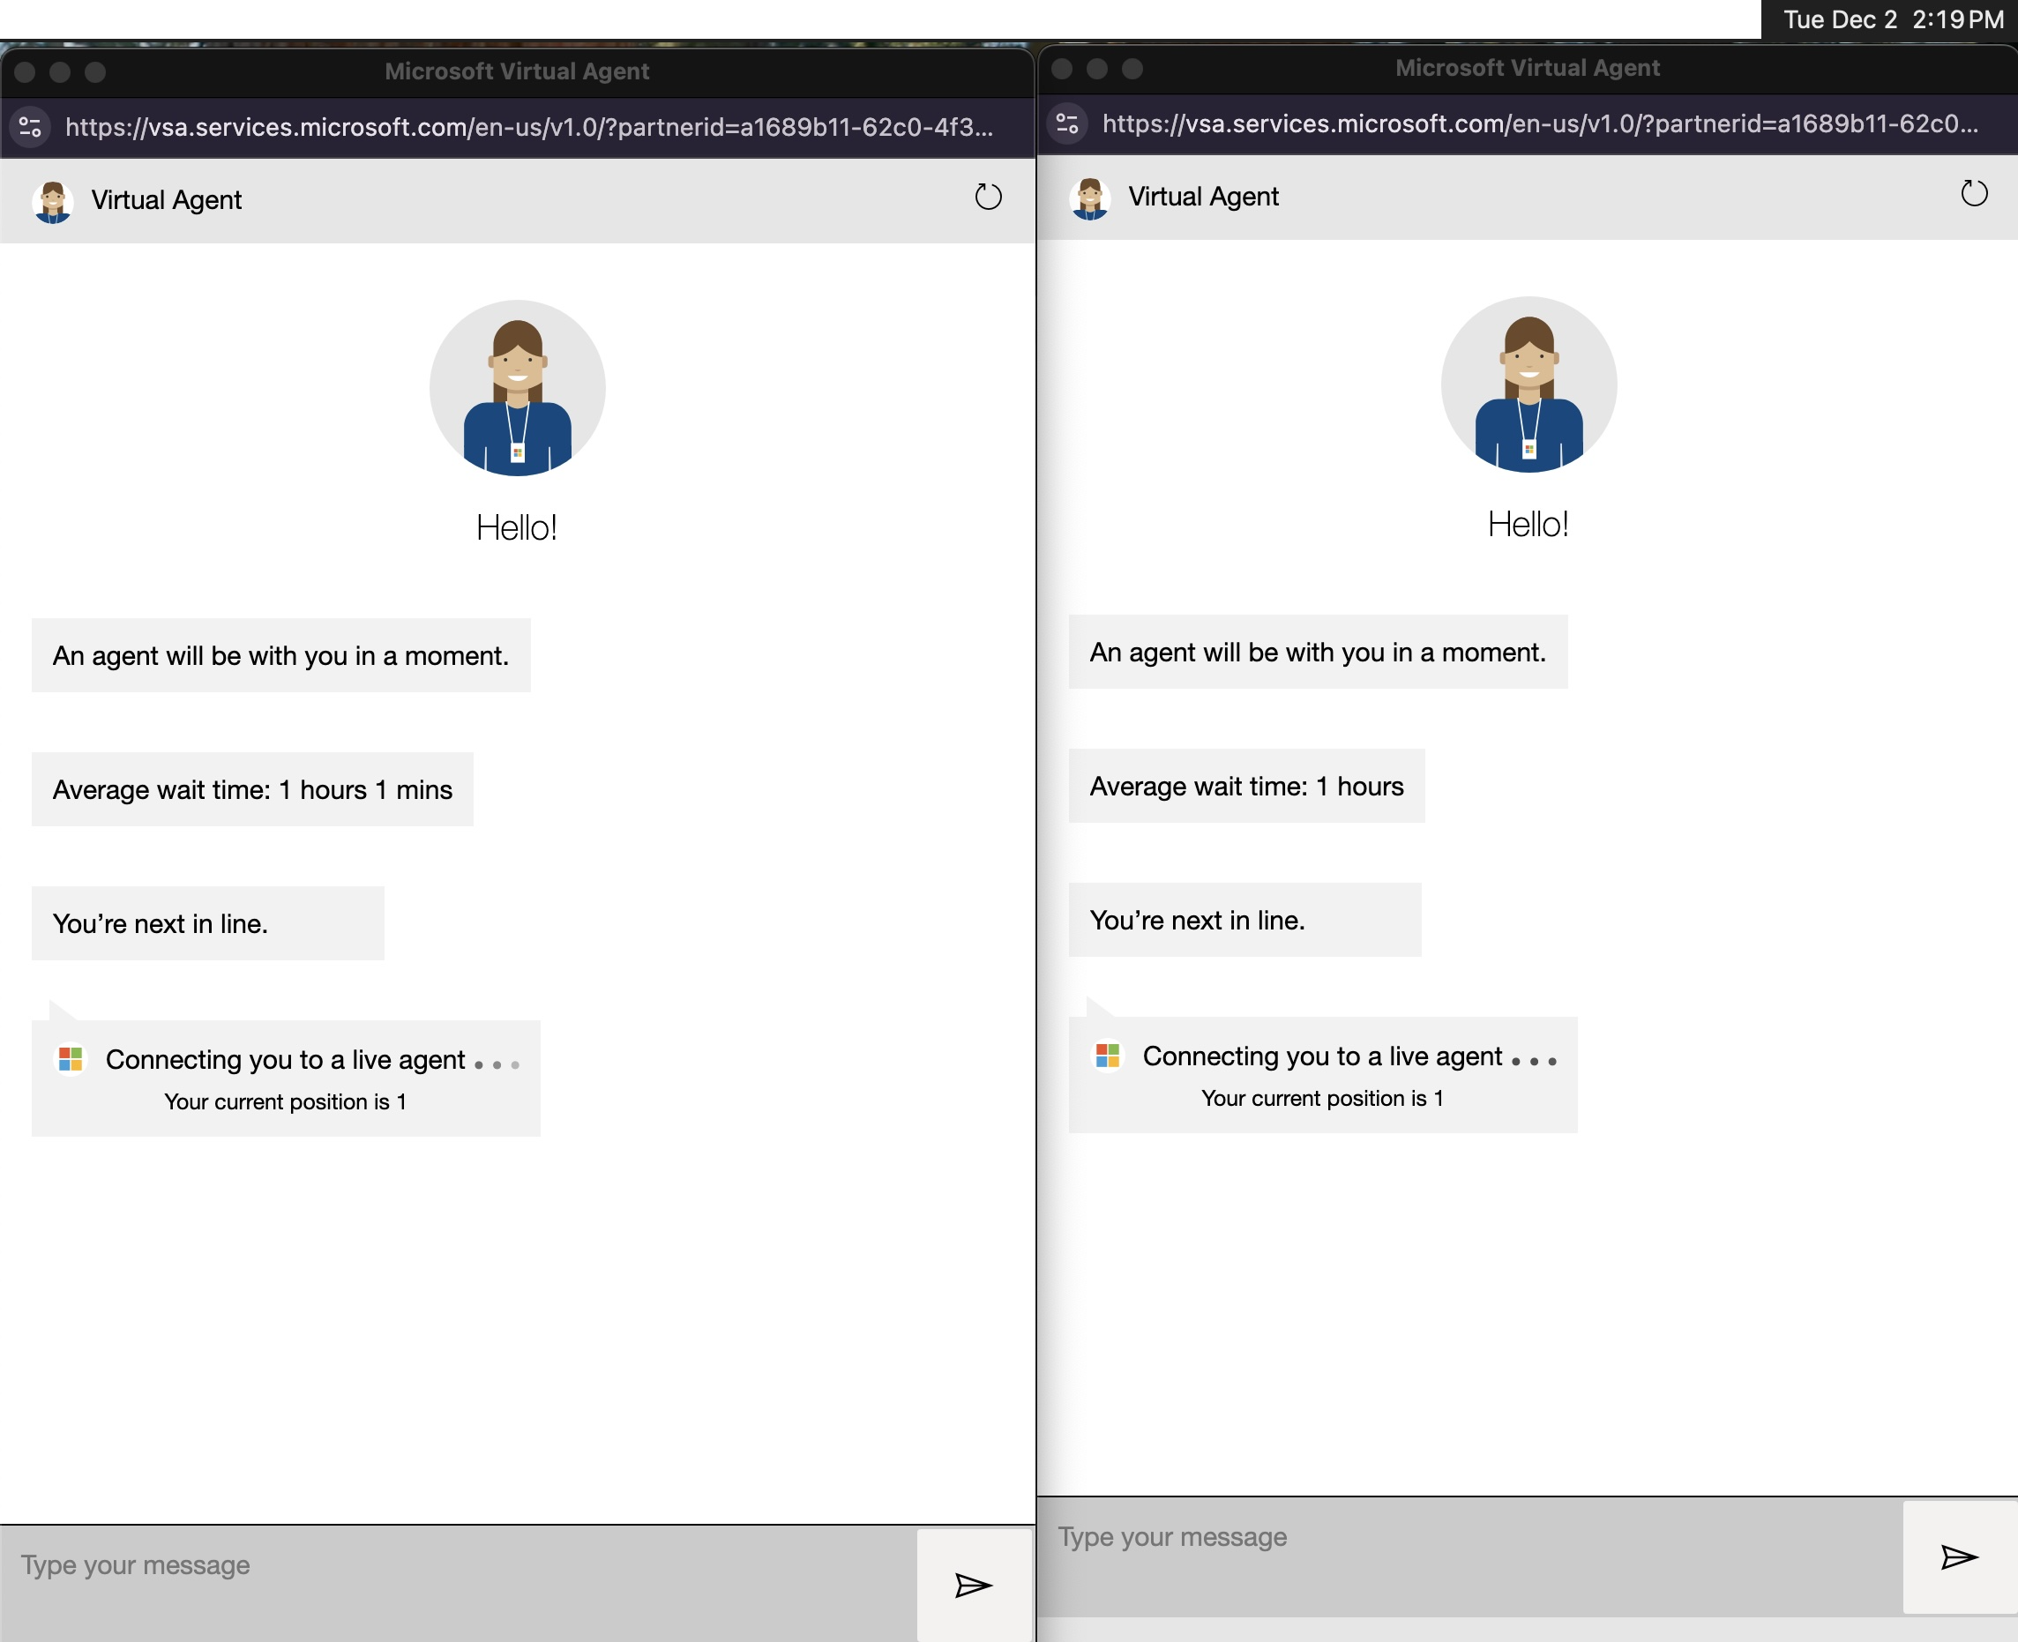Zoom the right Virtual Agent window
Image resolution: width=2018 pixels, height=1642 pixels.
click(x=1132, y=68)
